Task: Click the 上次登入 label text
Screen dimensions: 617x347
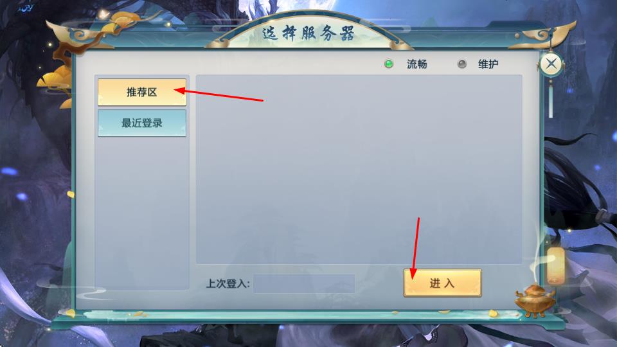Action: tap(228, 283)
